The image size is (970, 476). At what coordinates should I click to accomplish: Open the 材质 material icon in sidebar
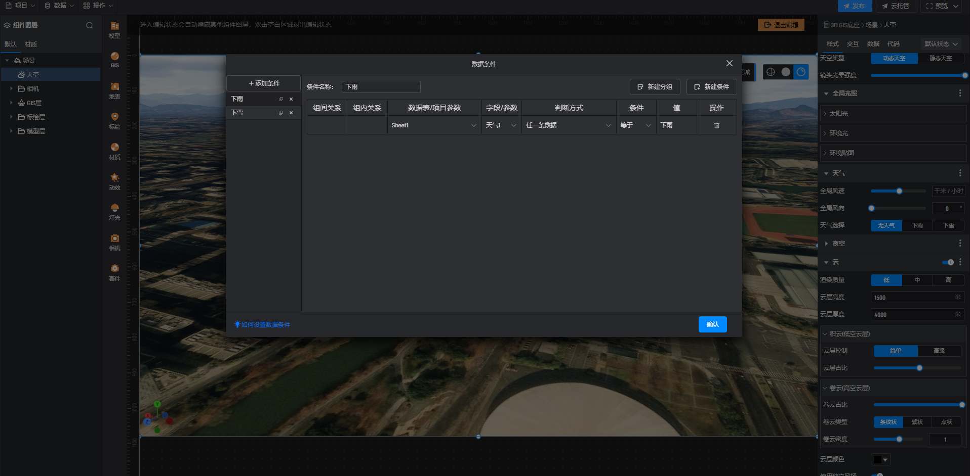(115, 151)
